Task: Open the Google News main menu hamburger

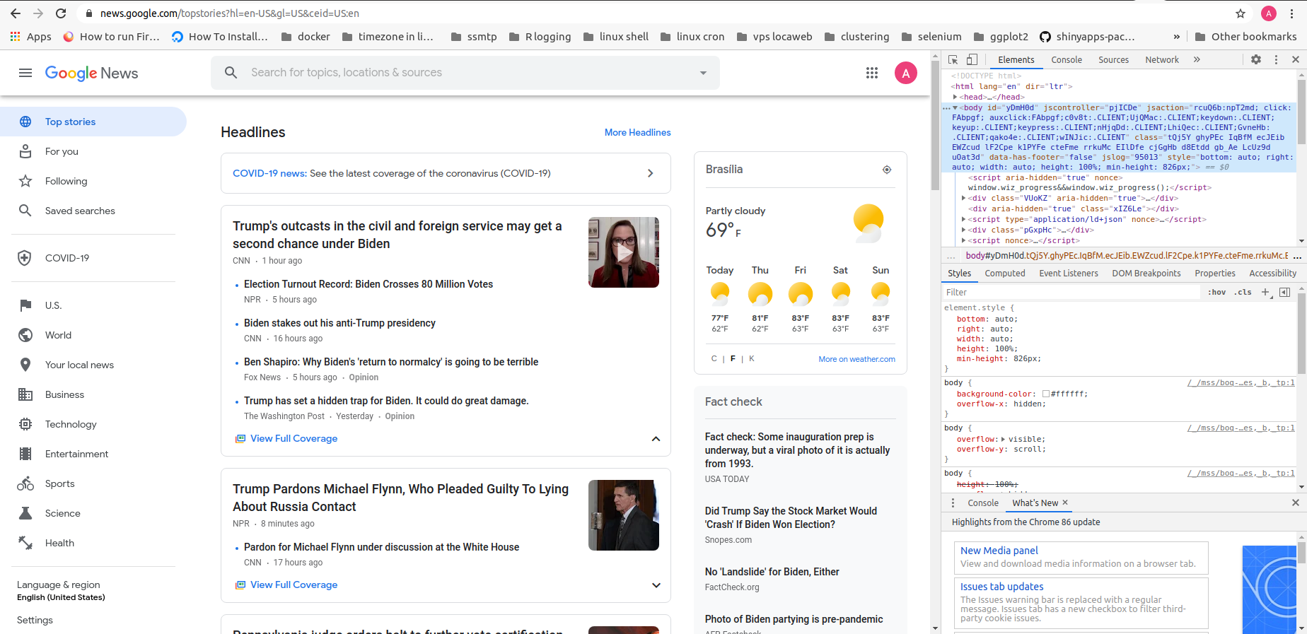Action: point(25,73)
